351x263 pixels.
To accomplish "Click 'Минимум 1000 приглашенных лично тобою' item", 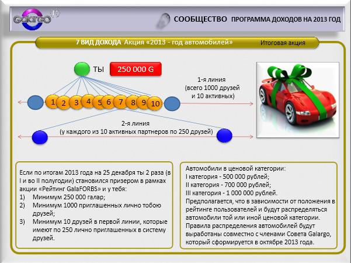I will click(x=97, y=205).
